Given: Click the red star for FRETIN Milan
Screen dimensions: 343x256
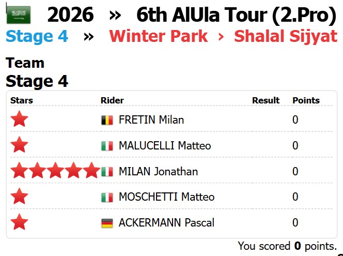Looking at the screenshot, I should pyautogui.click(x=20, y=120).
